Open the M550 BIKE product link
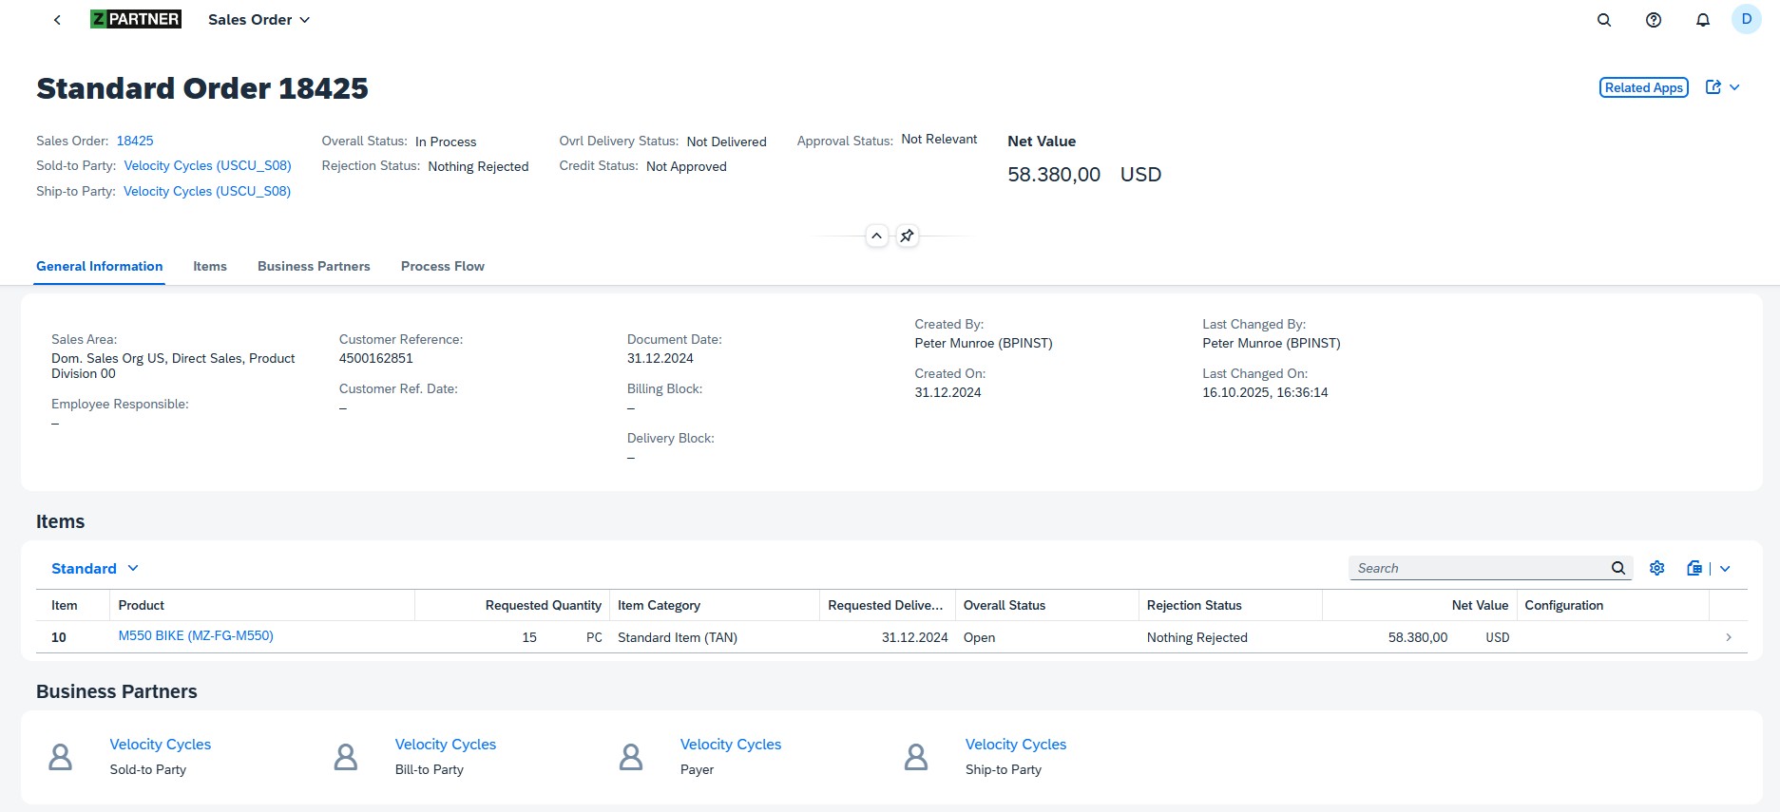The image size is (1780, 812). pyautogui.click(x=196, y=636)
